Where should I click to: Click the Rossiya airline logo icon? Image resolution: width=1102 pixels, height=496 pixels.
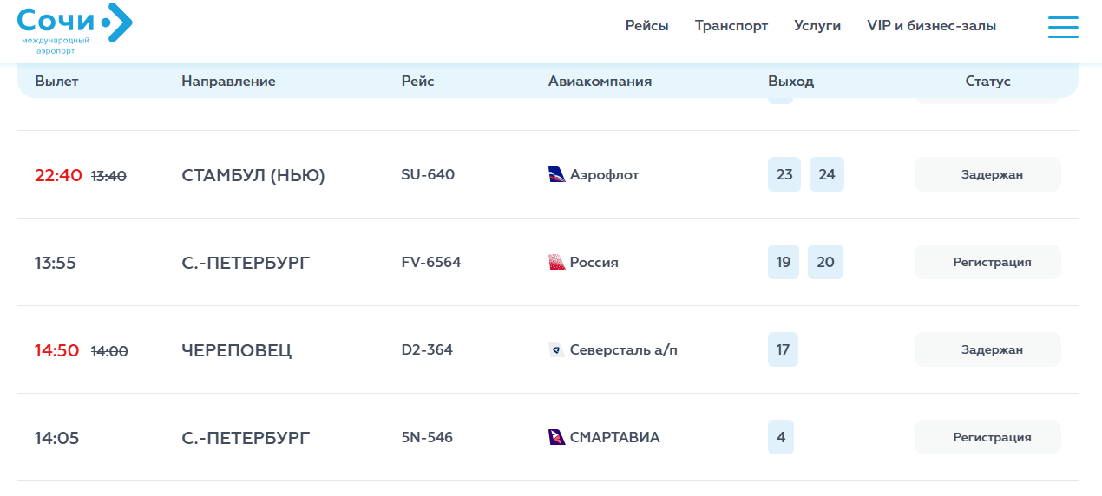557,262
